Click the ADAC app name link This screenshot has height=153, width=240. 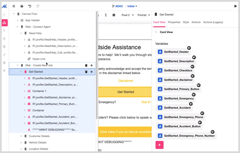point(119,6)
